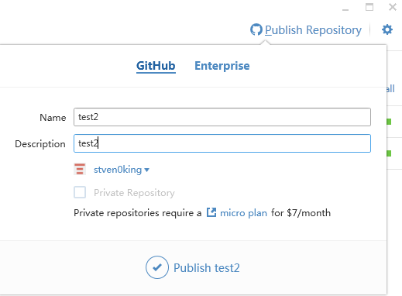Click the Private Repository label text

pos(134,193)
